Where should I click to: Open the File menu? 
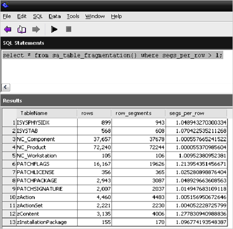click(7, 16)
